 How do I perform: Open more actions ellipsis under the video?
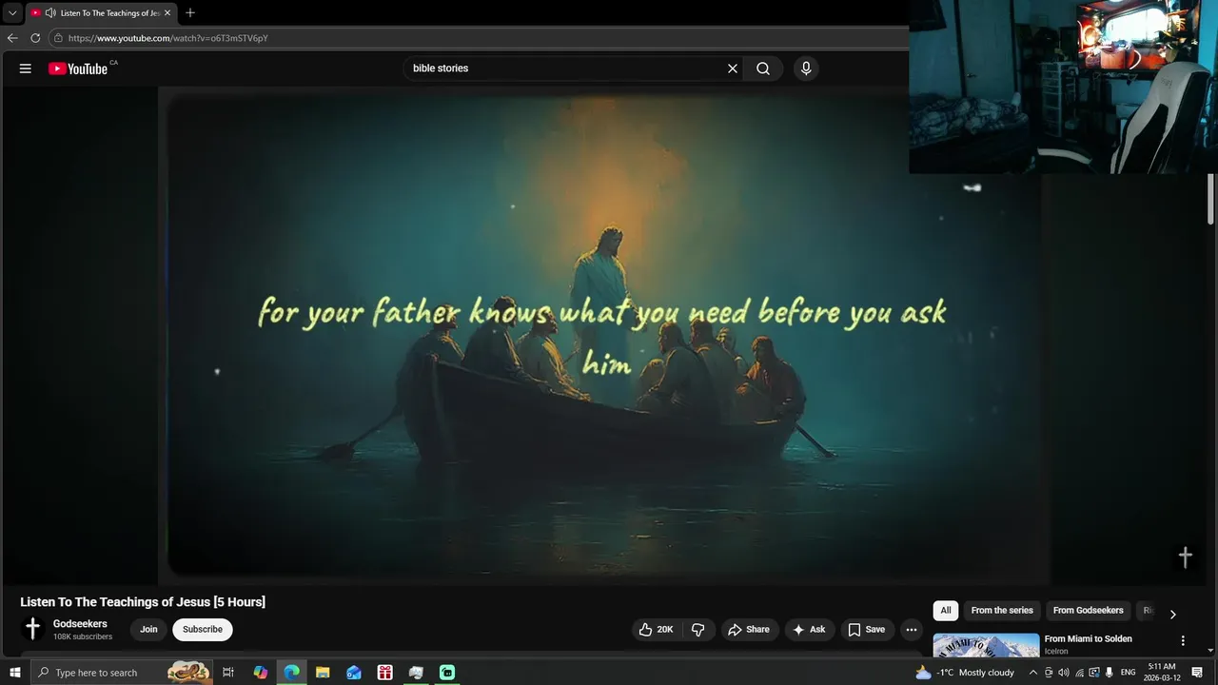(912, 630)
